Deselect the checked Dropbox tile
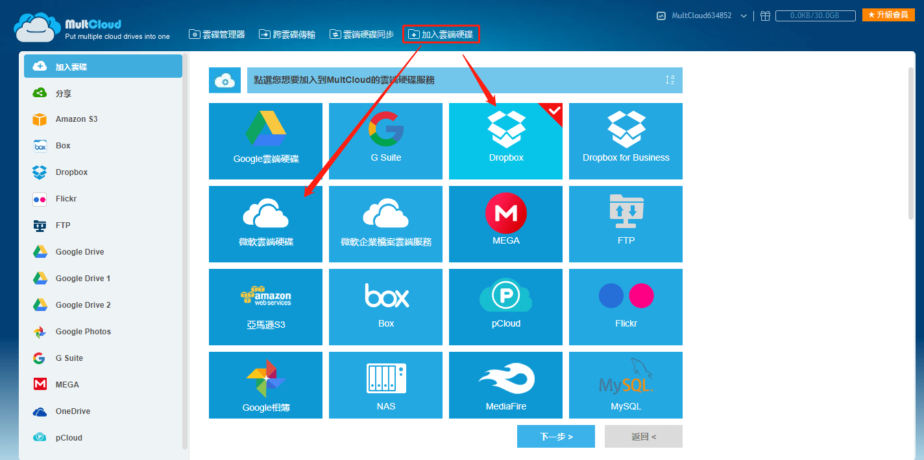 (x=505, y=141)
